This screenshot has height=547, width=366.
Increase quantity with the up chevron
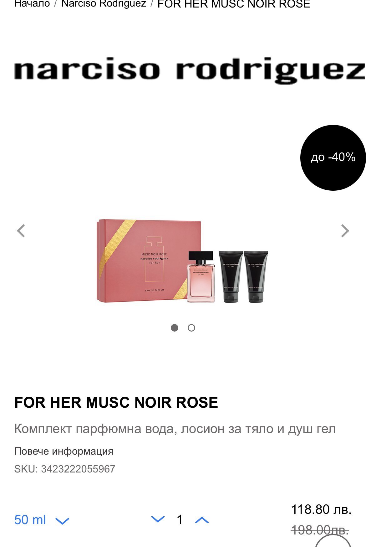(202, 520)
